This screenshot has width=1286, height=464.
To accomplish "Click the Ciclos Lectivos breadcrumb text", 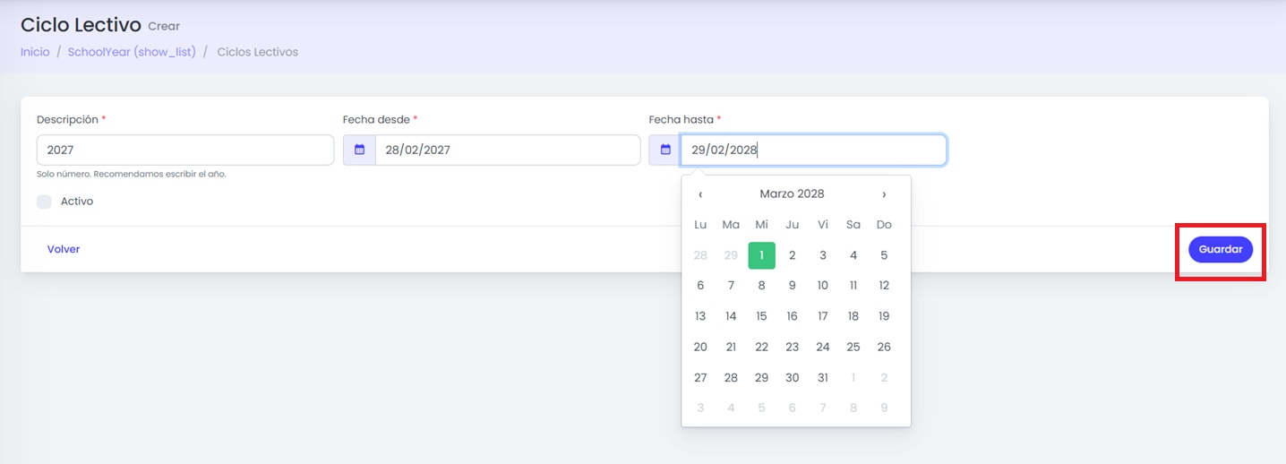I will tap(258, 52).
